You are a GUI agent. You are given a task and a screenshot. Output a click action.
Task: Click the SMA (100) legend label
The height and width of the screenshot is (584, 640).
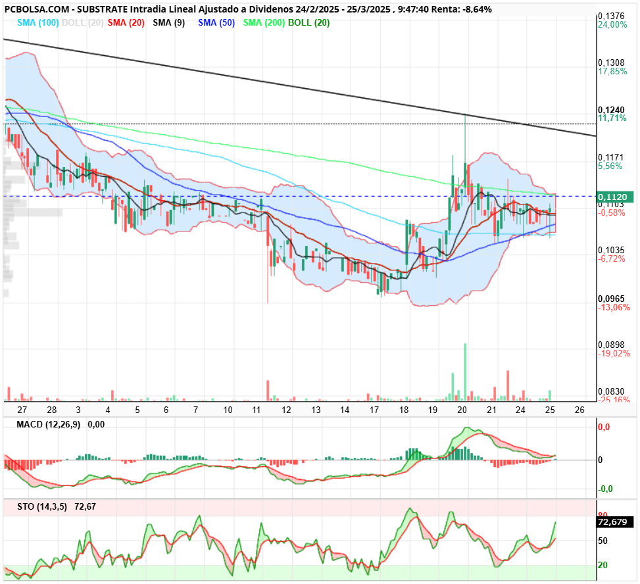pyautogui.click(x=38, y=23)
